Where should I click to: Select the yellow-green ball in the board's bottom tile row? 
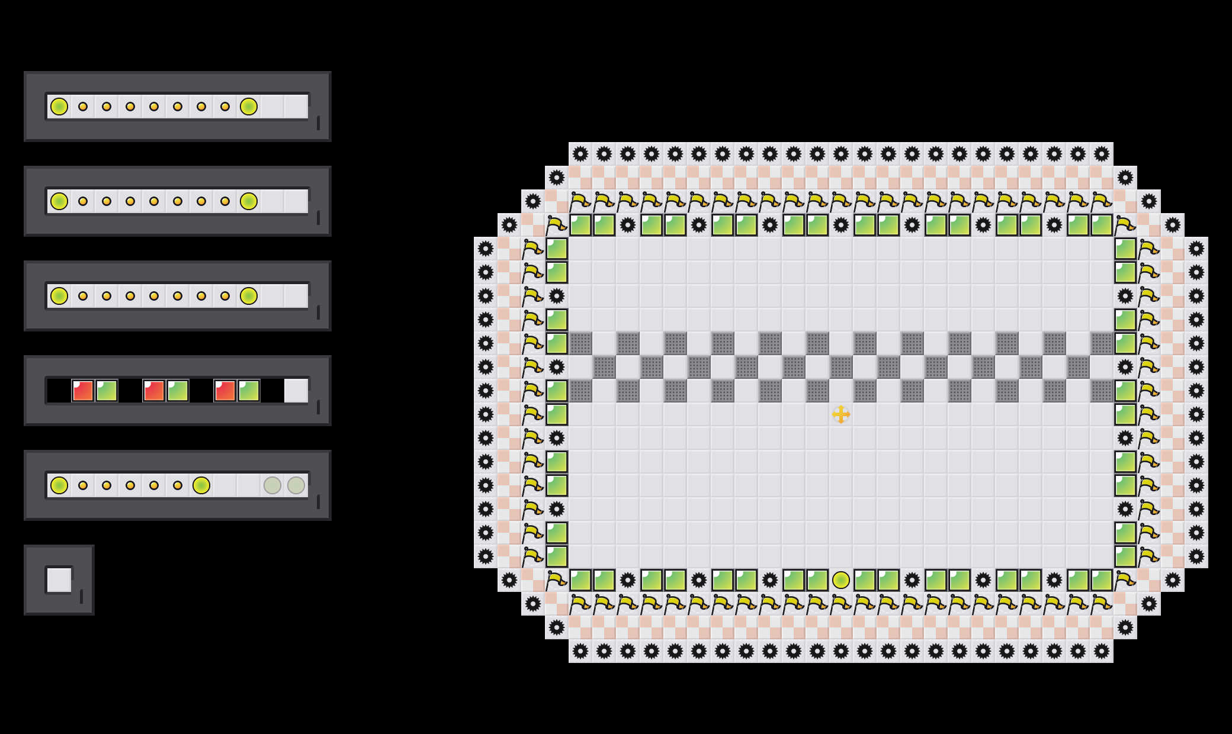tap(841, 580)
